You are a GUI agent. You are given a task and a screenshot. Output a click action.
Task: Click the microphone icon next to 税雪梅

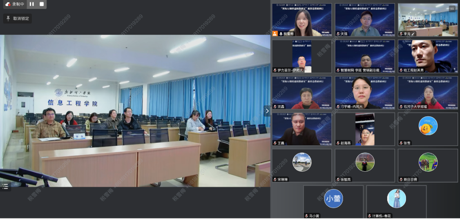click(281, 34)
